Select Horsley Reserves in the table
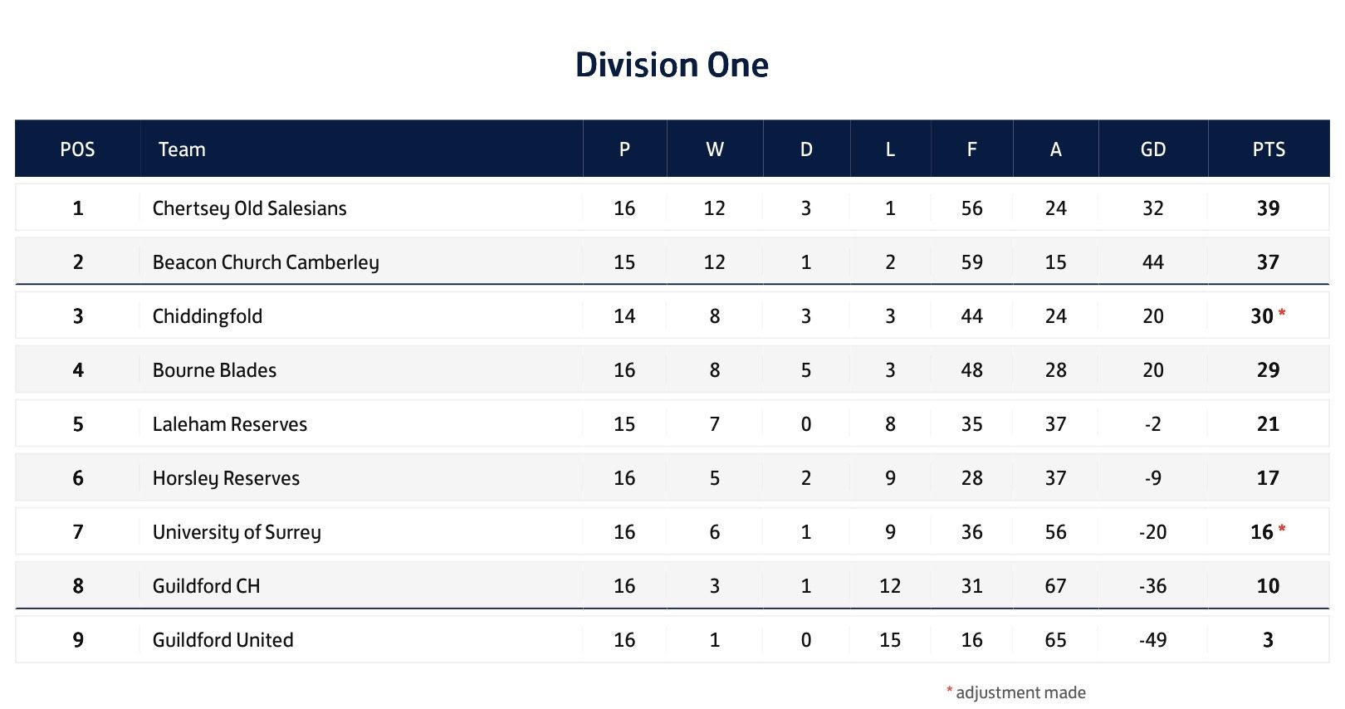This screenshot has height=709, width=1345. [x=226, y=478]
